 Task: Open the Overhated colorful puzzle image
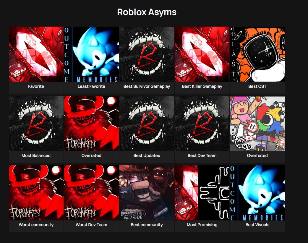[257, 124]
